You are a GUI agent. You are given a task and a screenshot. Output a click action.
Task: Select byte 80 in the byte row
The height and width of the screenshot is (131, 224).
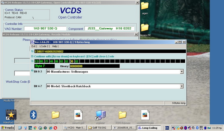point(41,61)
